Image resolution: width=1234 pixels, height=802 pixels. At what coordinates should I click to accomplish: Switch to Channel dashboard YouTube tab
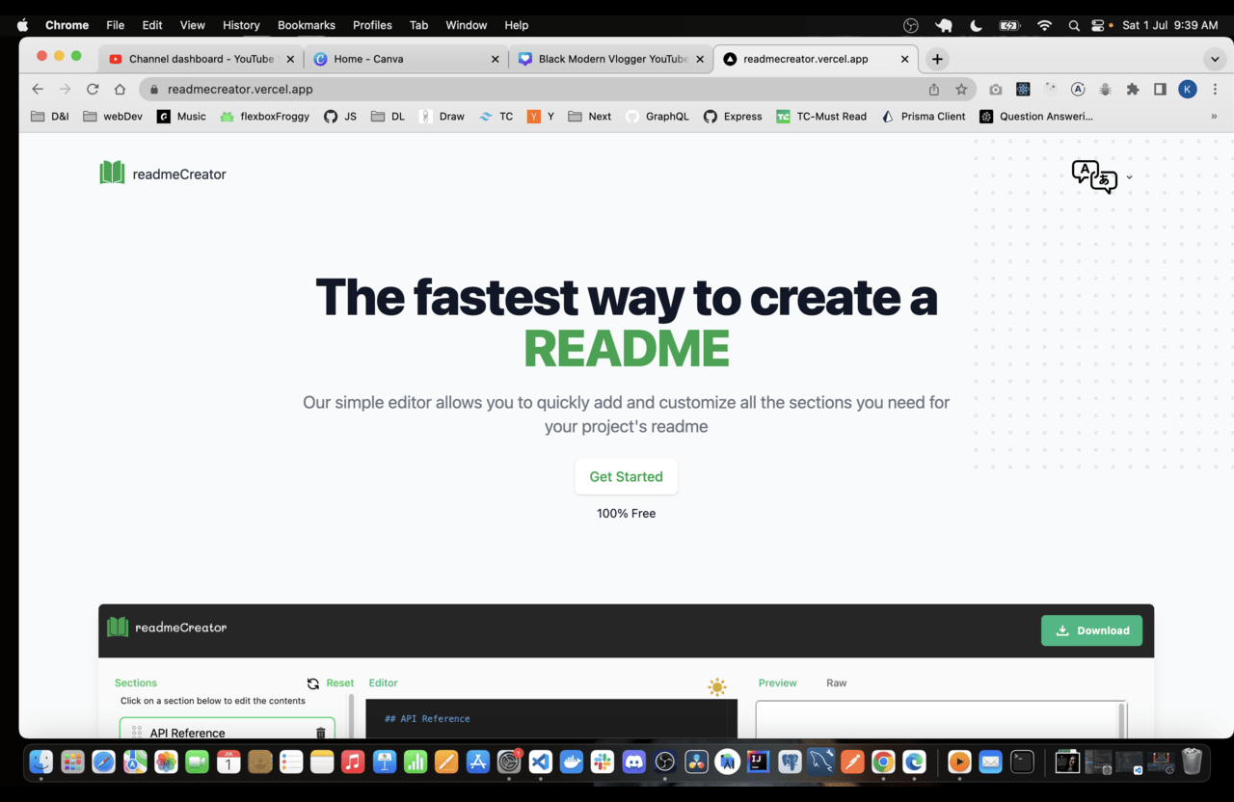[201, 59]
